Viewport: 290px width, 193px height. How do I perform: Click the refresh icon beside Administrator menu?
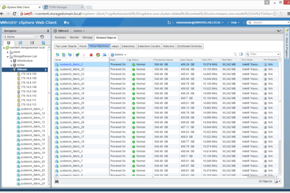[169, 23]
